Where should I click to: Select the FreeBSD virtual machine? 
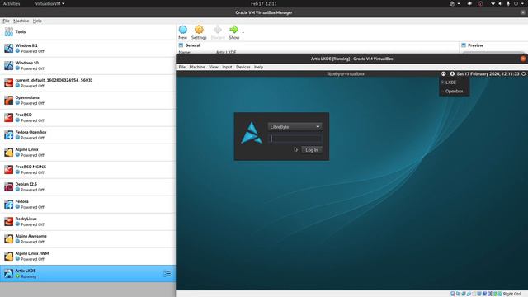87,117
